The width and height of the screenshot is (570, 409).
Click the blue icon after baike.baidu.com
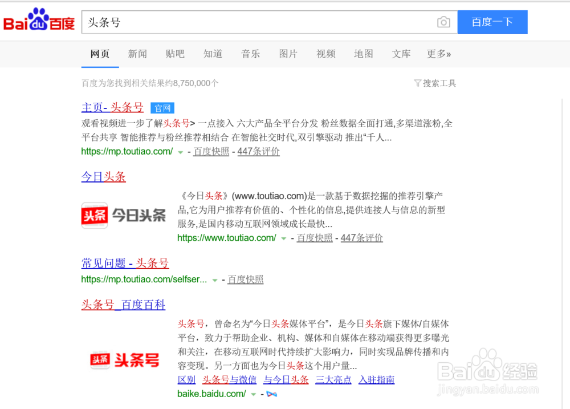[271, 394]
